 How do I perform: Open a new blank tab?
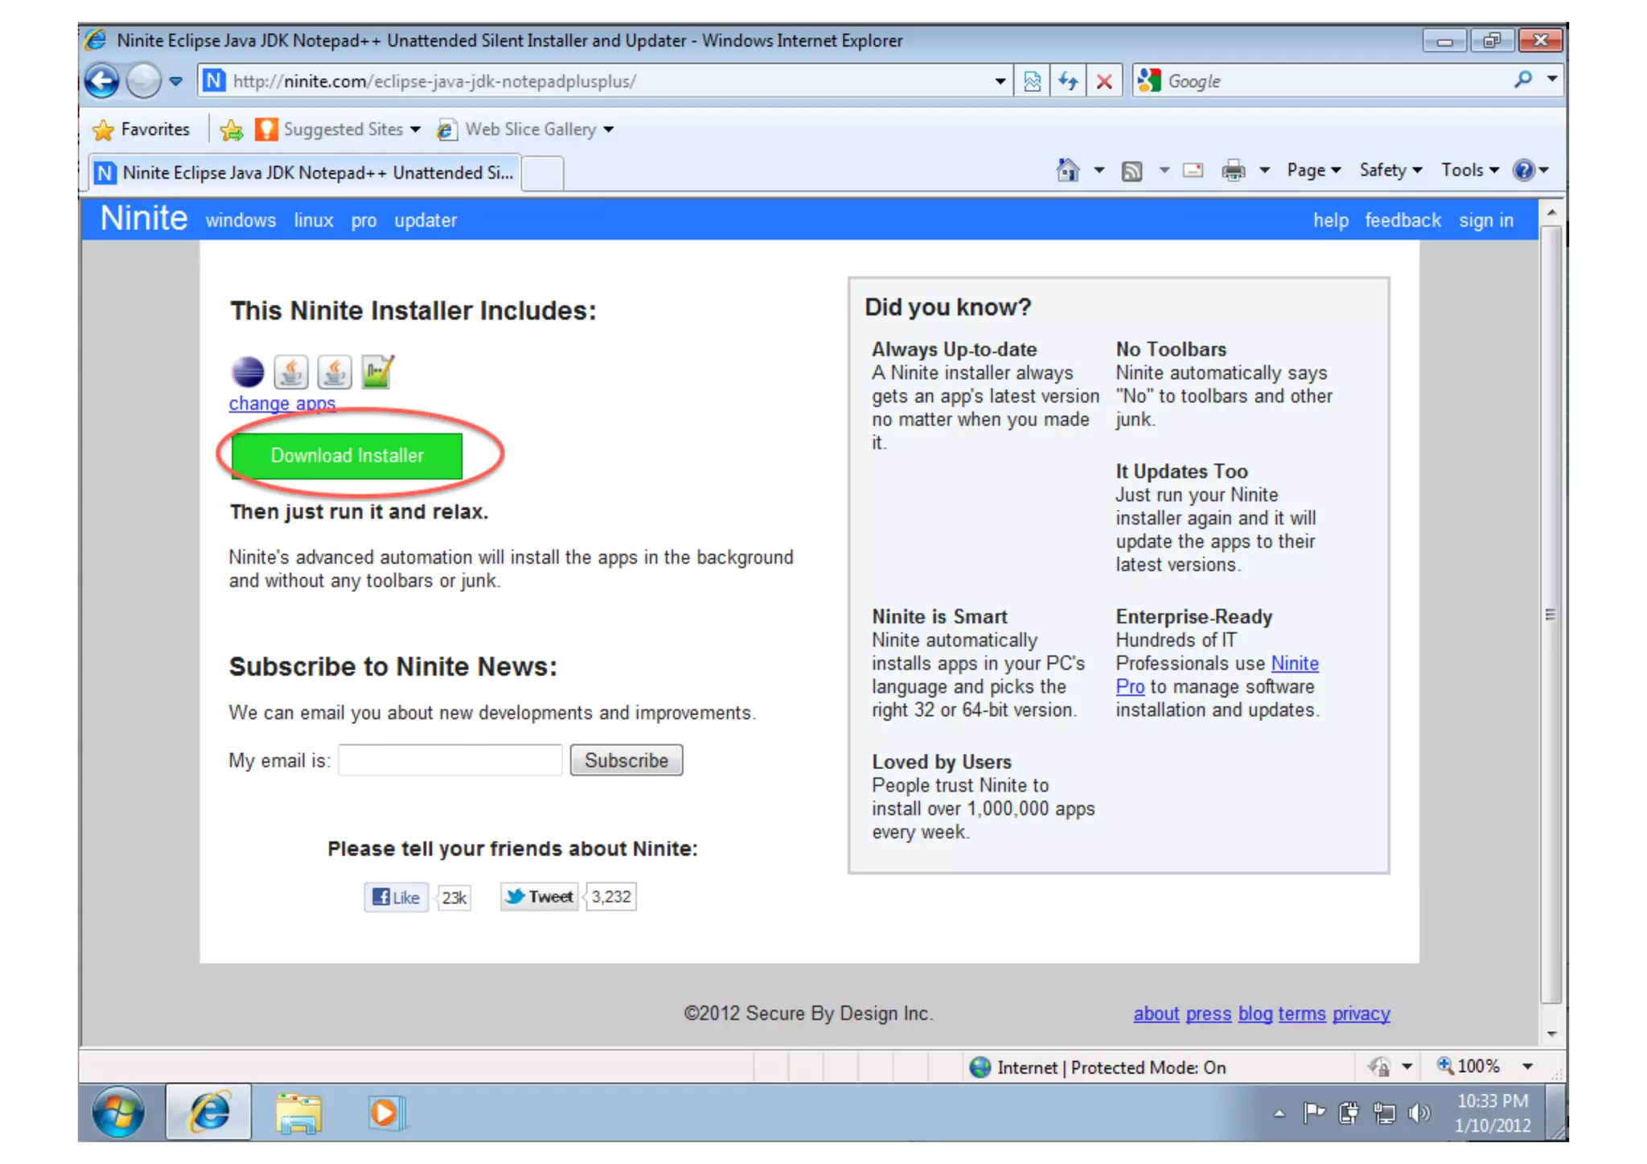543,174
